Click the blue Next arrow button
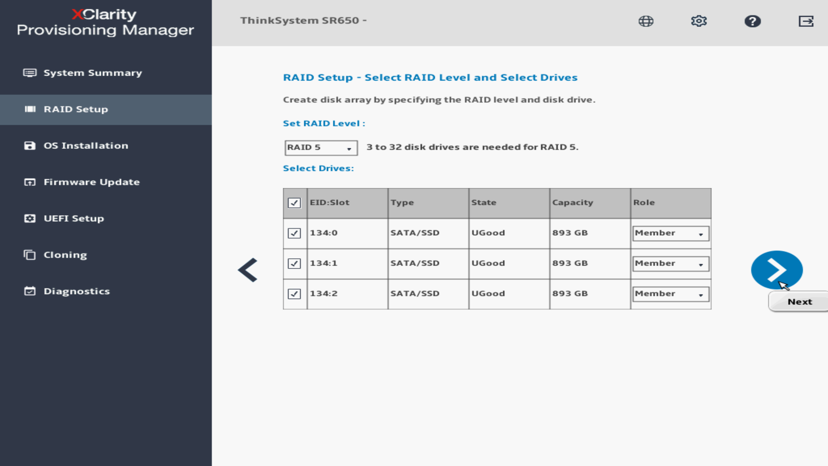The height and width of the screenshot is (466, 828). tap(777, 270)
